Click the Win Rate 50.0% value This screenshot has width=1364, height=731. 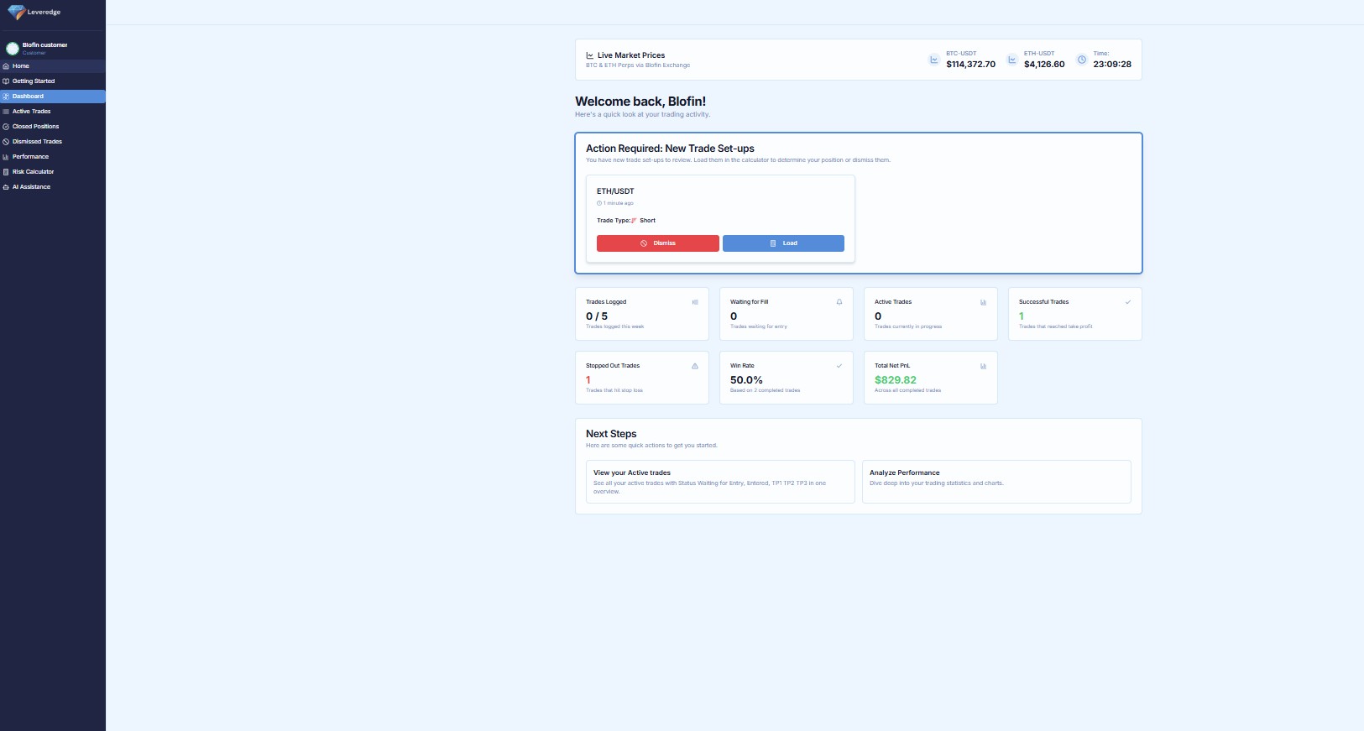[746, 380]
